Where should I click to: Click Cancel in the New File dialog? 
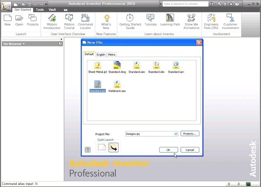point(190,150)
